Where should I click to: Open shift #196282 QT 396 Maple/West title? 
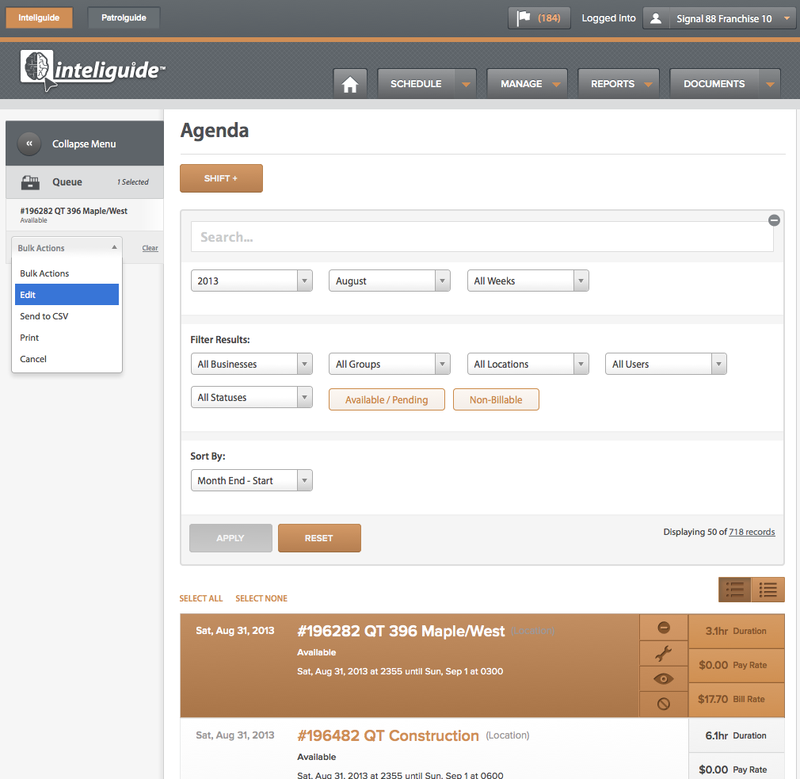point(401,631)
